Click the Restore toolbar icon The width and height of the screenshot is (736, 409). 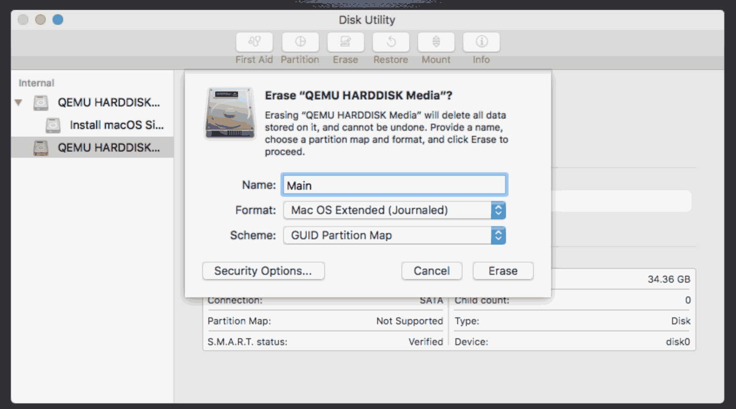[391, 42]
